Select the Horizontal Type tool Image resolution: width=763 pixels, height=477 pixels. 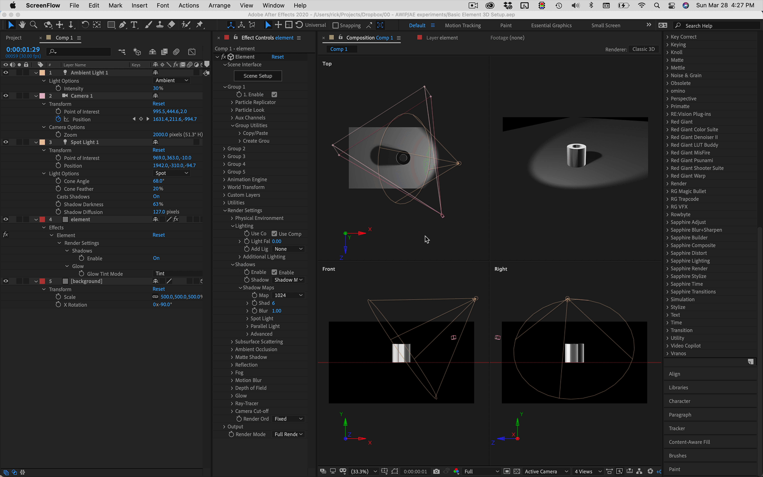(x=134, y=25)
